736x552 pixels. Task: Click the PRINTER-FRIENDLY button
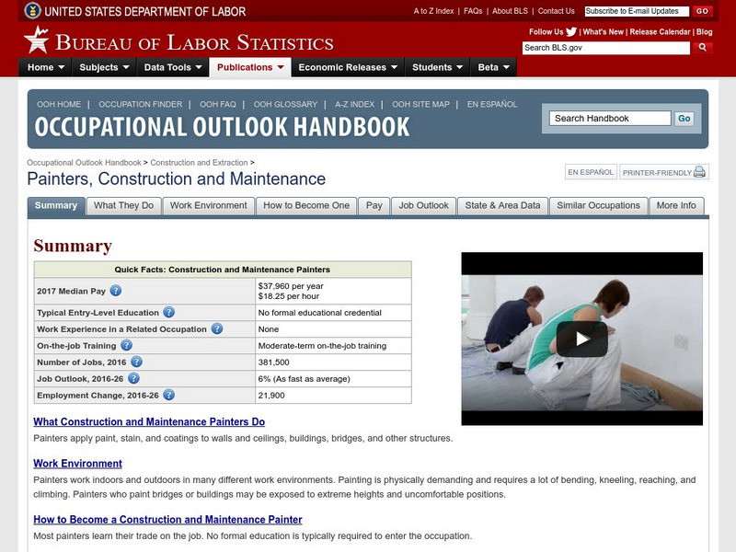[664, 172]
